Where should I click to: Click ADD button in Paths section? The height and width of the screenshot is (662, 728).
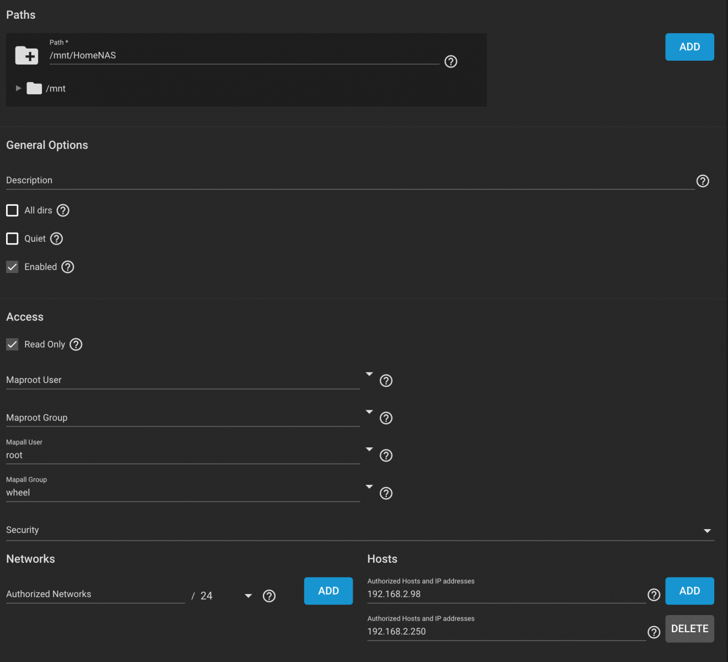[689, 47]
